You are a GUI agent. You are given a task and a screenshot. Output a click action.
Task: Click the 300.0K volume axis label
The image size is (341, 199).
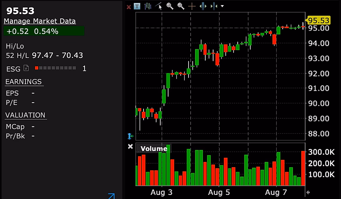click(322, 152)
